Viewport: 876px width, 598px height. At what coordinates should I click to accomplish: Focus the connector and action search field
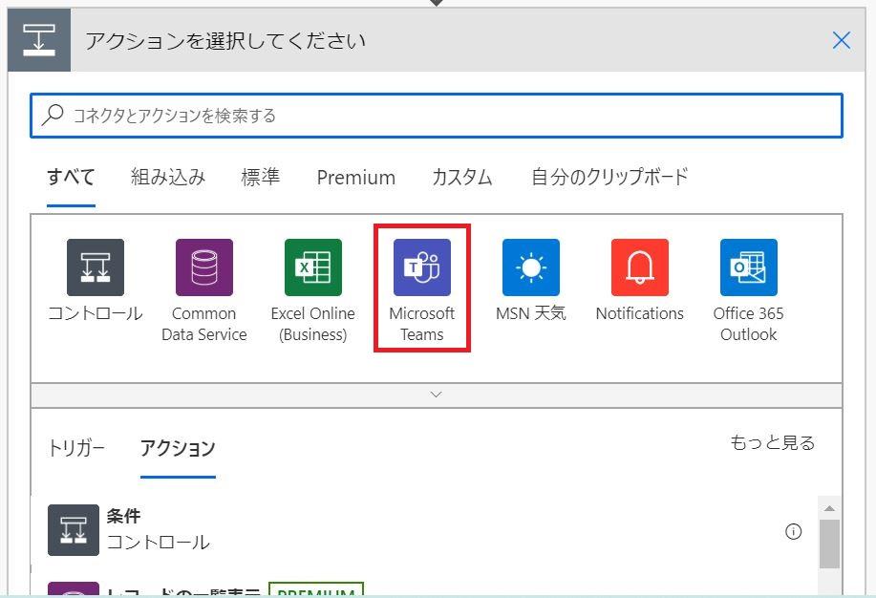437,116
